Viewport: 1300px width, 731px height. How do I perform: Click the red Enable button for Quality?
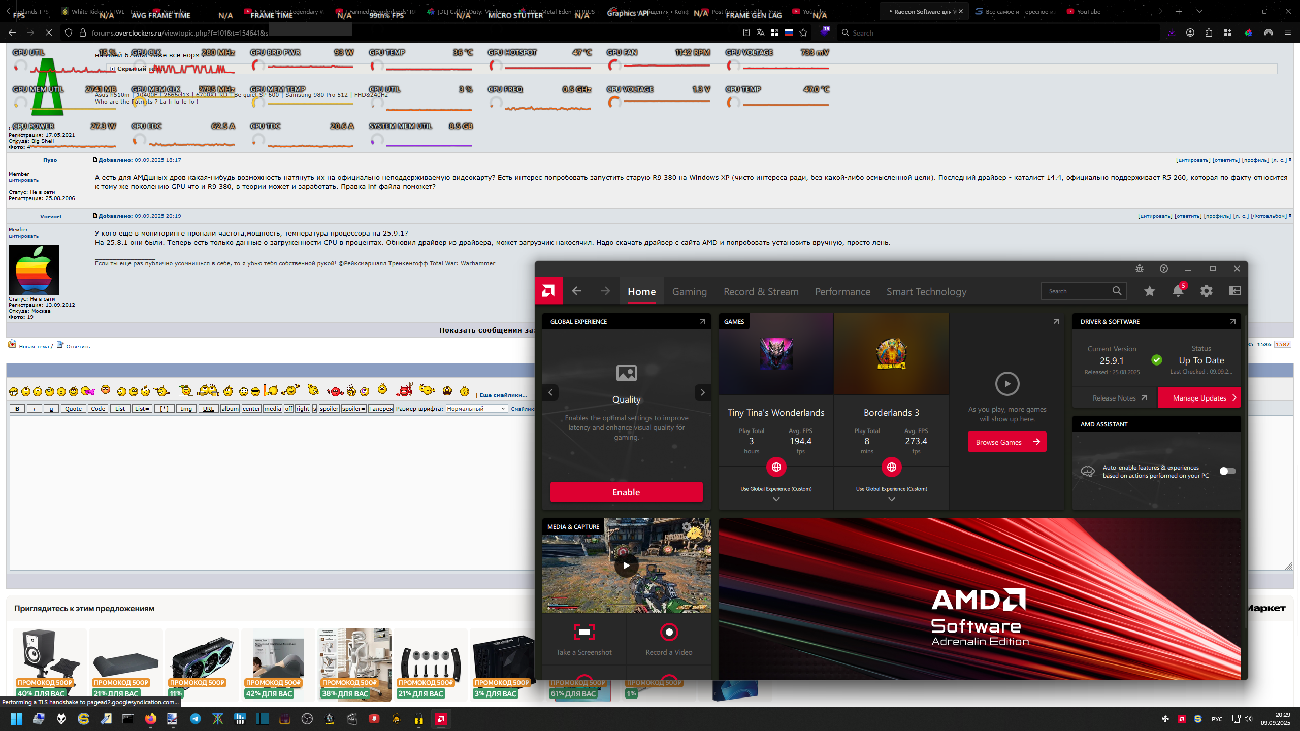point(626,492)
